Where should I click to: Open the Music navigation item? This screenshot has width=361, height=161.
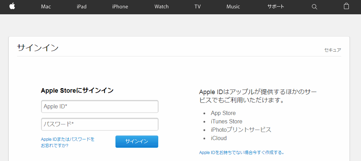click(233, 7)
